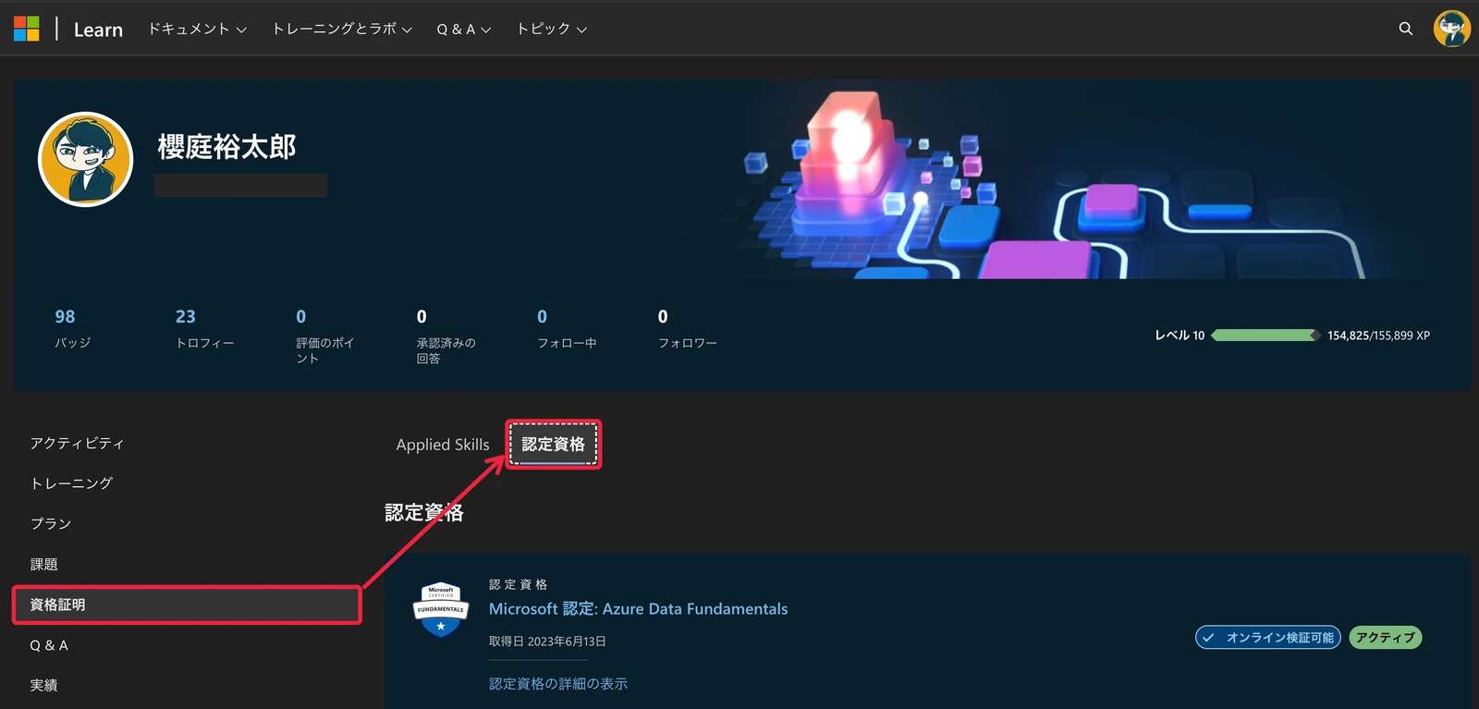Open トレーニング in the sidebar
The width and height of the screenshot is (1479, 709).
click(x=71, y=483)
